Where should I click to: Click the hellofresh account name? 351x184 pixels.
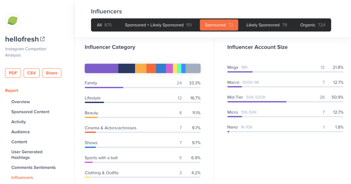22,39
